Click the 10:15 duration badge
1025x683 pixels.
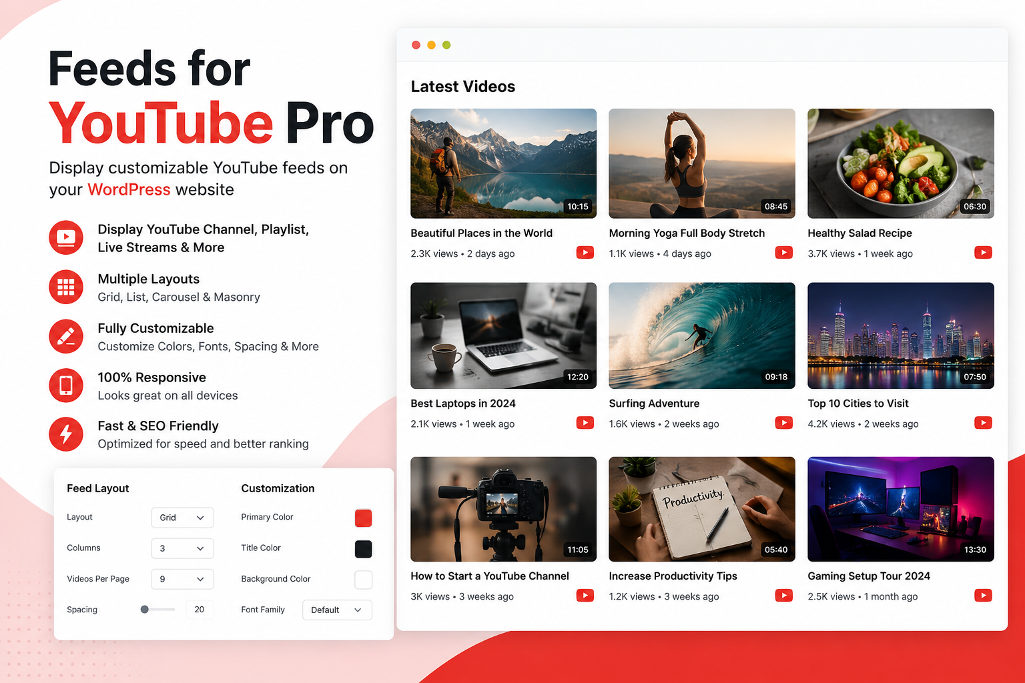pyautogui.click(x=578, y=206)
